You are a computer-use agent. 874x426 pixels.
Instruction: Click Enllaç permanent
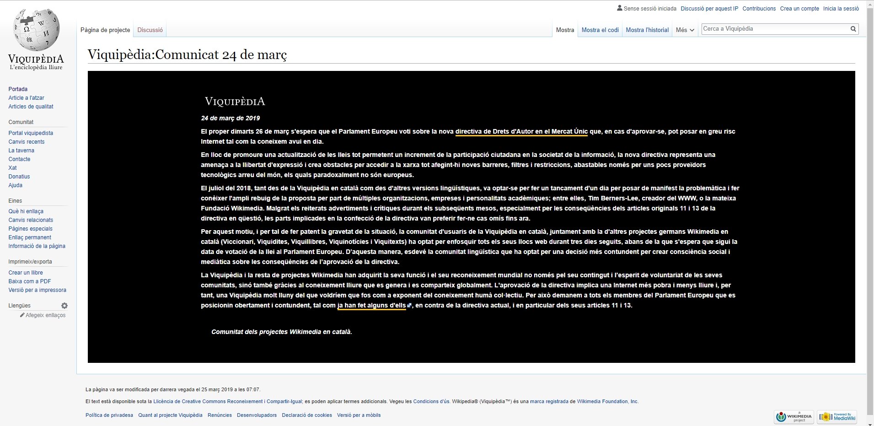pyautogui.click(x=30, y=237)
